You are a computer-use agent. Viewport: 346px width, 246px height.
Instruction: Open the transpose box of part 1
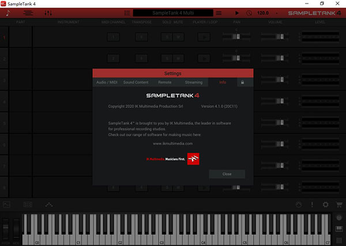[x=141, y=37]
